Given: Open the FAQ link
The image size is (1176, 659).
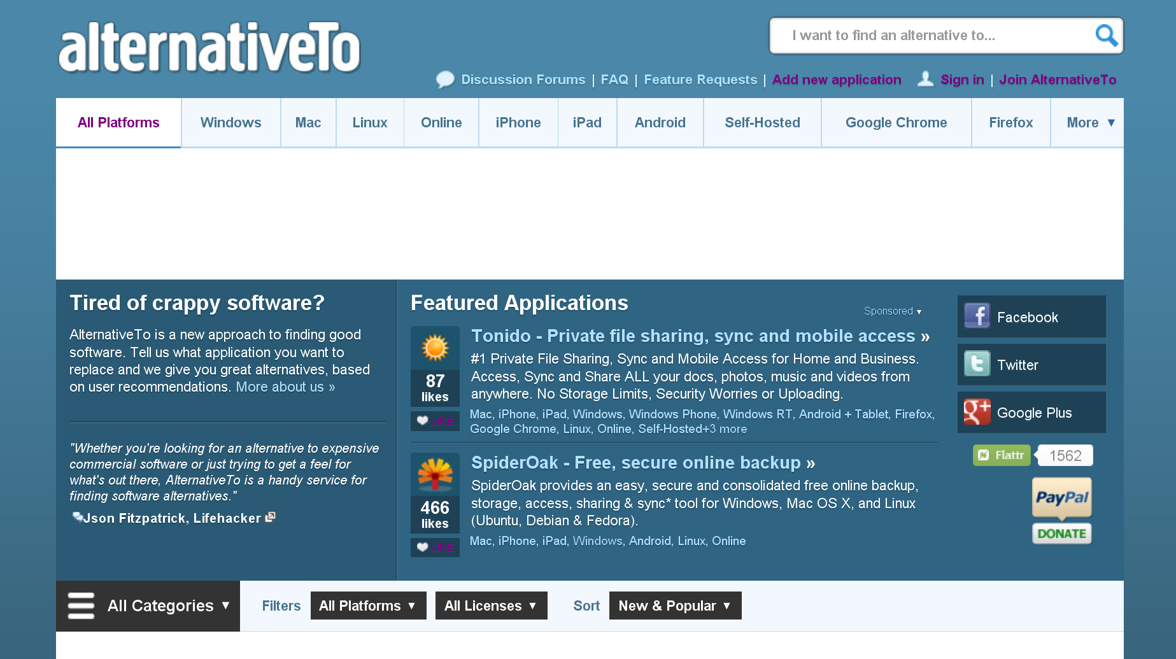Looking at the screenshot, I should coord(614,80).
